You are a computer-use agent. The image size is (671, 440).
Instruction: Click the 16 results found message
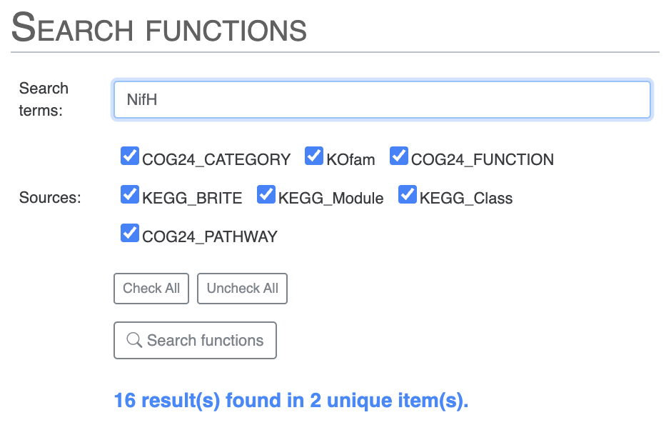click(x=291, y=401)
